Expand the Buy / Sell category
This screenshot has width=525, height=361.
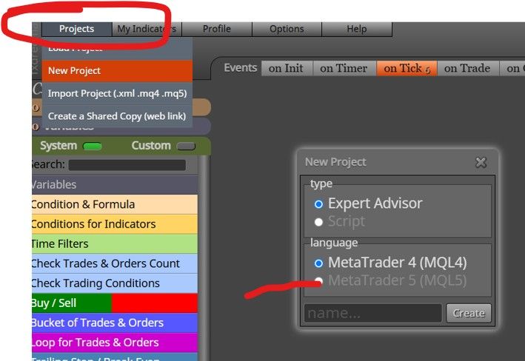pyautogui.click(x=115, y=303)
